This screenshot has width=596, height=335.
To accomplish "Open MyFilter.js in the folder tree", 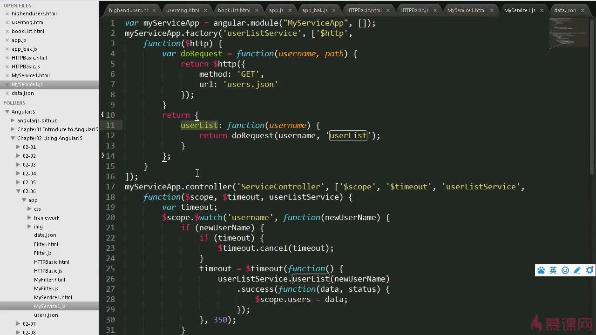I will click(46, 288).
